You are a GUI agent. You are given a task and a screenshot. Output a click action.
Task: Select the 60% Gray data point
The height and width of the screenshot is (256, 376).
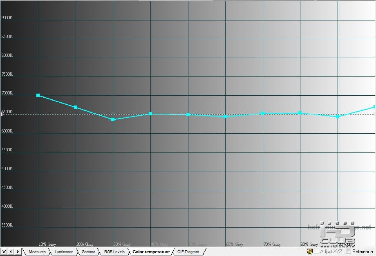(x=225, y=117)
